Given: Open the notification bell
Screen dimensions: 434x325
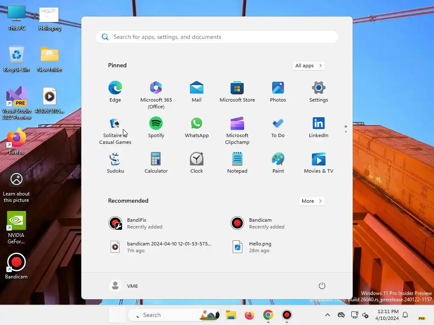Looking at the screenshot, I should pyautogui.click(x=405, y=315).
